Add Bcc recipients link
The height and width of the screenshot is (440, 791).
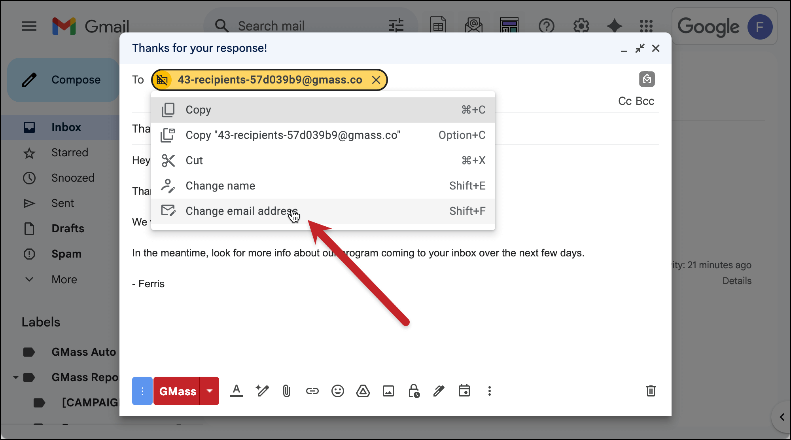(x=645, y=101)
